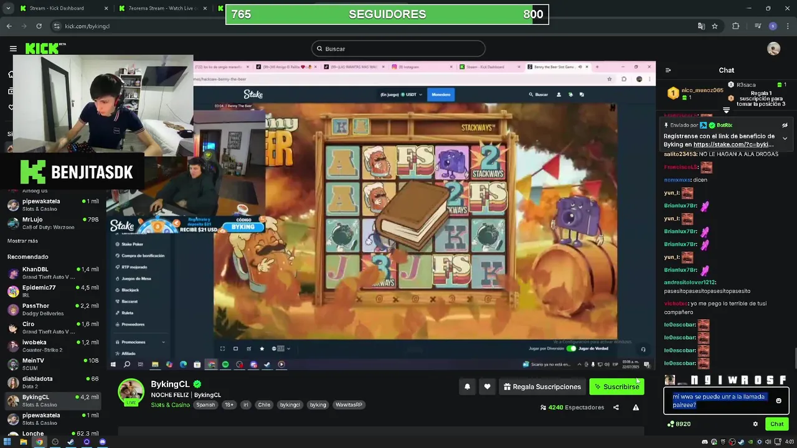The height and width of the screenshot is (448, 797).
Task: Open the user profile avatar menu
Action: pos(773,49)
